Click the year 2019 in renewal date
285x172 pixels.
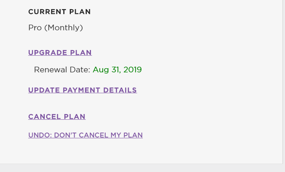(x=133, y=70)
